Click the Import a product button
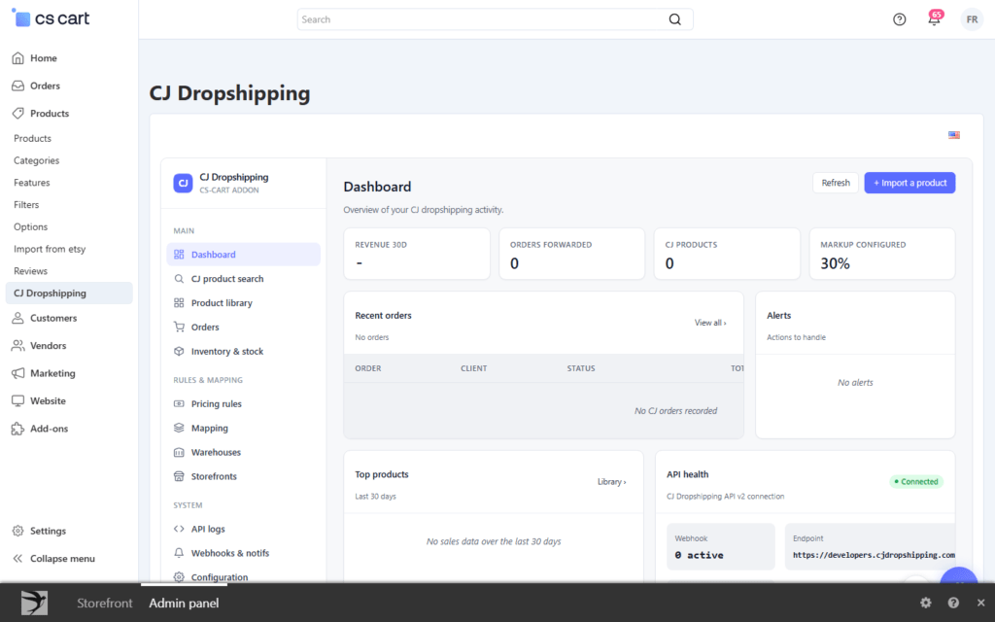This screenshot has height=622, width=995. tap(909, 183)
